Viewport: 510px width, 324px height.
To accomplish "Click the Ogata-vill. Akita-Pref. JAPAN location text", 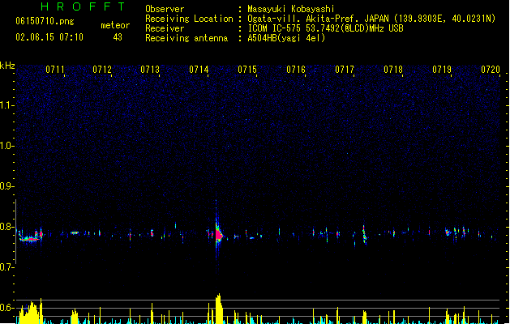I will [371, 19].
